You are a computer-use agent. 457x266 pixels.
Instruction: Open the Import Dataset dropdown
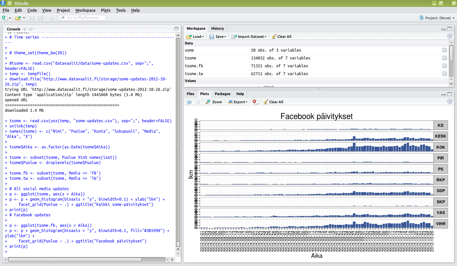(x=249, y=37)
